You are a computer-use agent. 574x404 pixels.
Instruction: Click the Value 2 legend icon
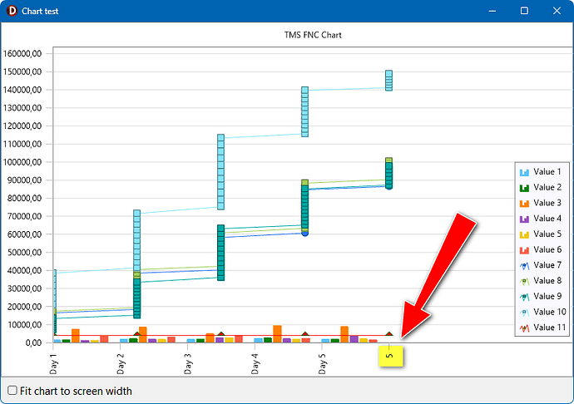point(524,188)
